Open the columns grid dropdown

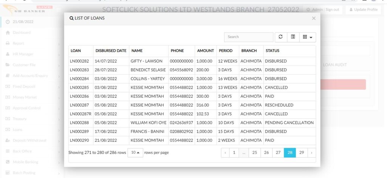tap(307, 37)
